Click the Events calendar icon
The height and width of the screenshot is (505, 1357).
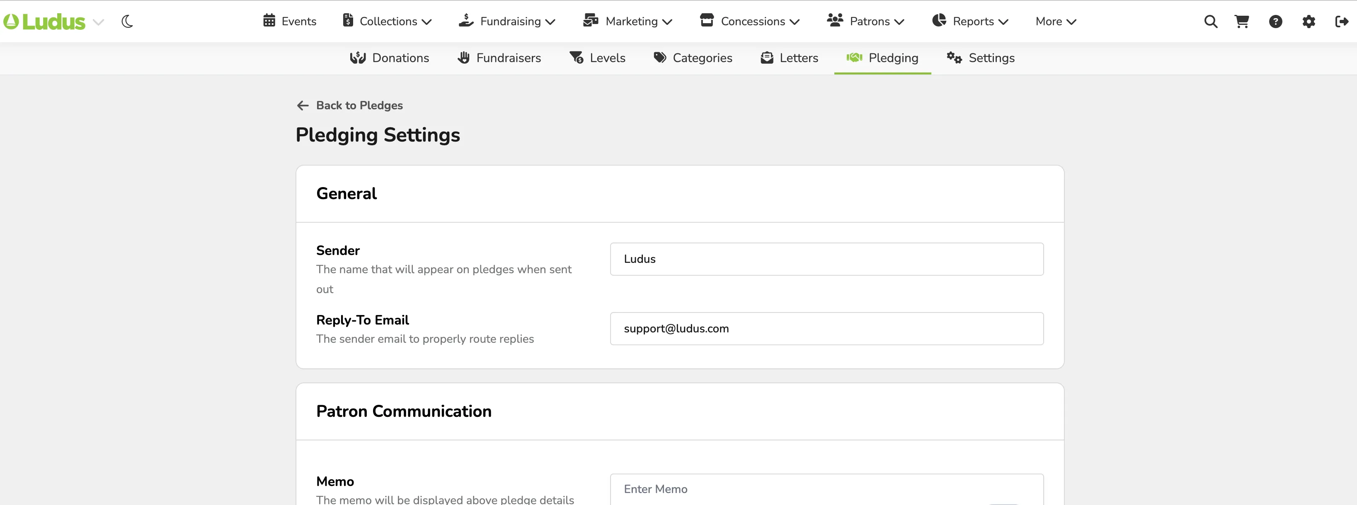pyautogui.click(x=269, y=21)
